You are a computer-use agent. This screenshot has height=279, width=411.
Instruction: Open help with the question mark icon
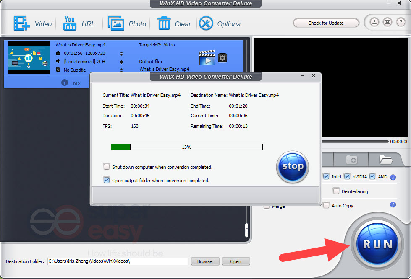(401, 23)
